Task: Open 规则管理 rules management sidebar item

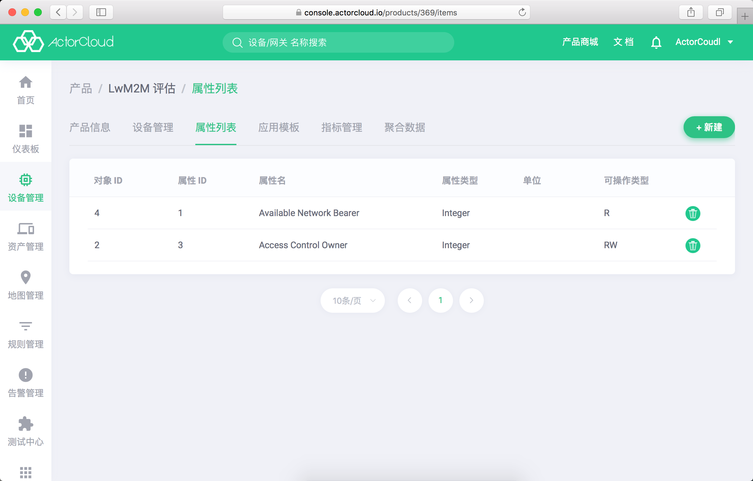Action: [x=26, y=334]
